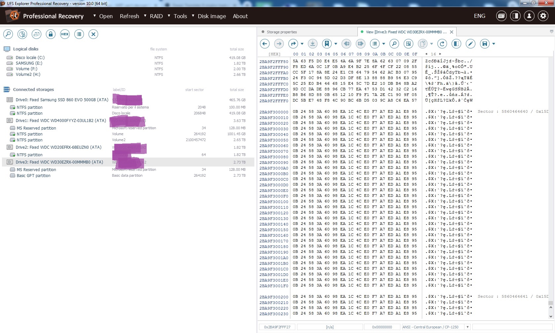Open the About menu

240,16
